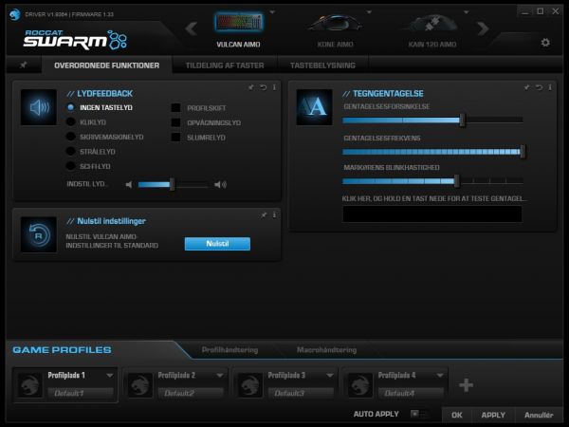Screen dimensions: 569x427
Task: Expand Profilplads 2 dropdown arrow
Action: [x=220, y=375]
